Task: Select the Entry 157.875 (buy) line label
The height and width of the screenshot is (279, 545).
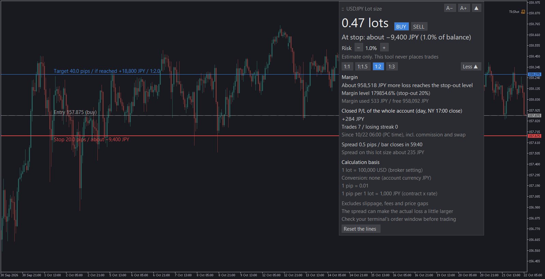Action: 75,112
